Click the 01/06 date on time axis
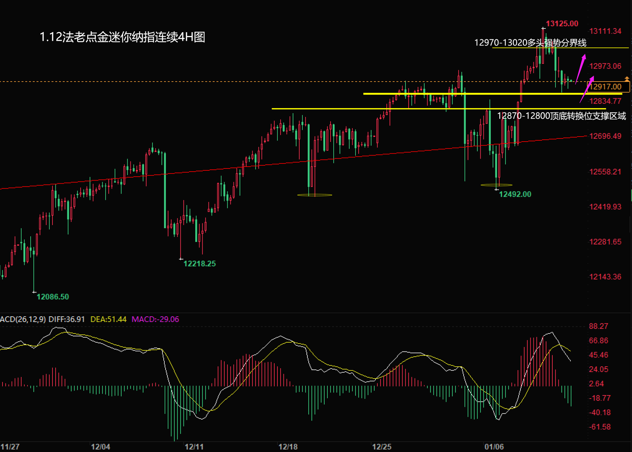This screenshot has height=452, width=632. [494, 447]
